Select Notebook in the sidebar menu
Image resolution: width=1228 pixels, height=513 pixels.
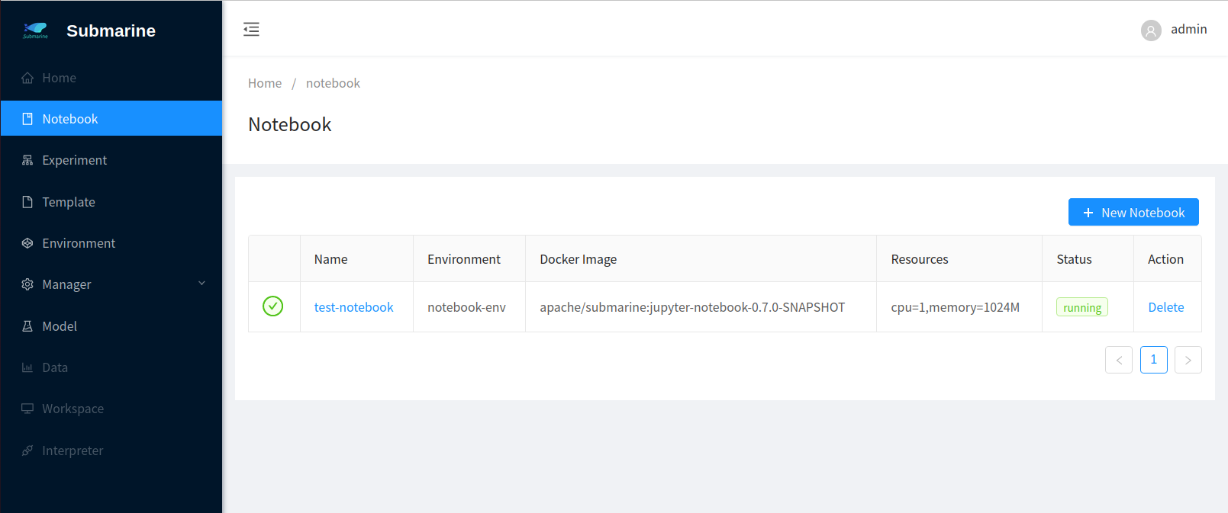pyautogui.click(x=70, y=119)
